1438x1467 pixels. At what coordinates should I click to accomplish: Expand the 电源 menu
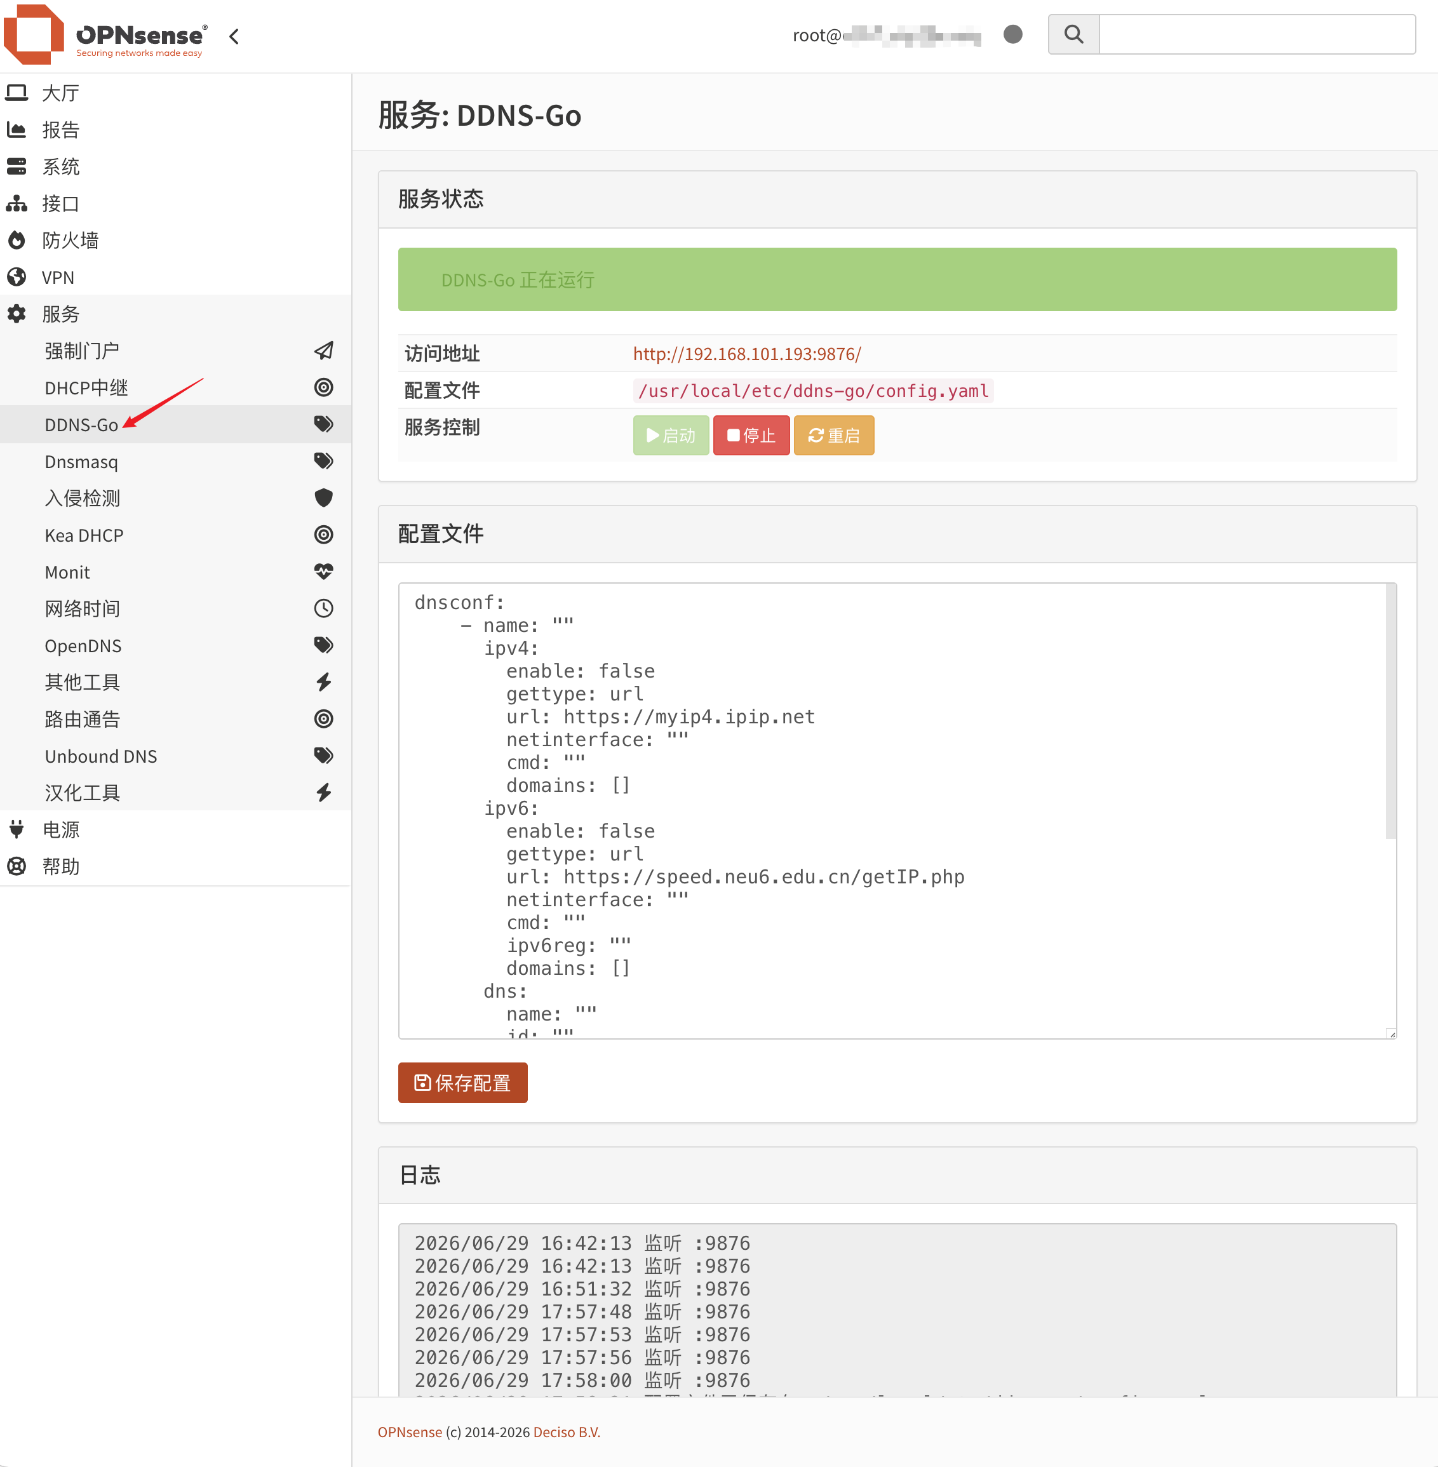(x=175, y=830)
